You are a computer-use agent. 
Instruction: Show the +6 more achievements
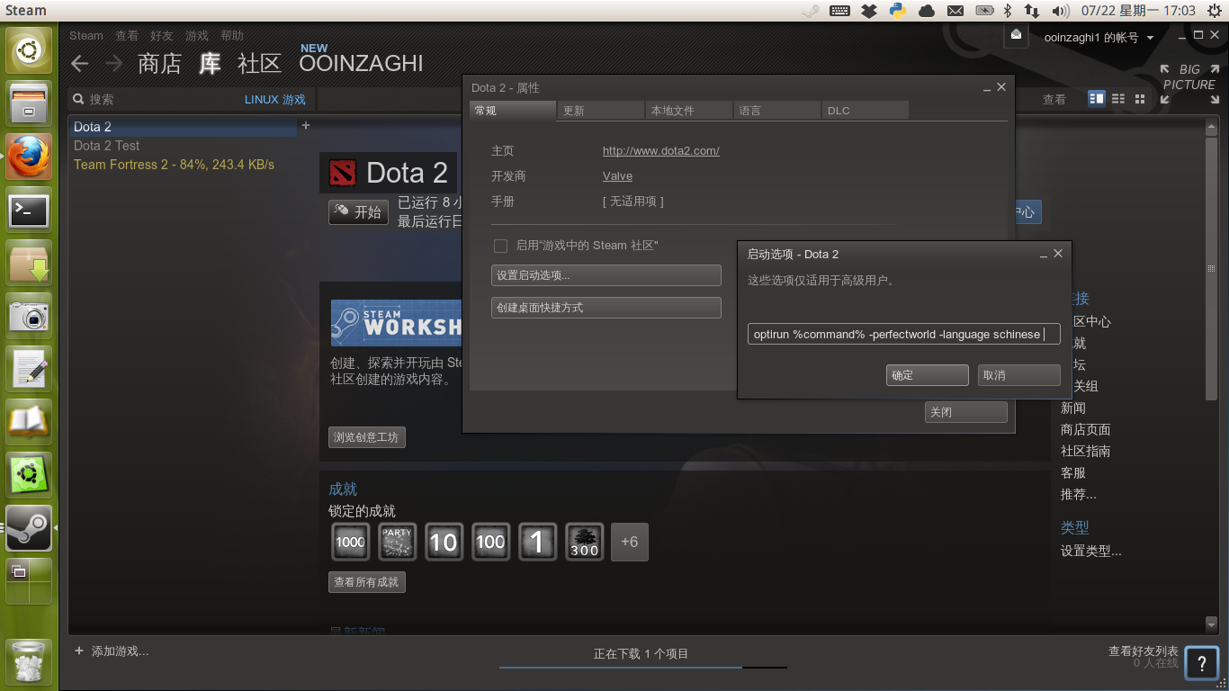pos(630,542)
